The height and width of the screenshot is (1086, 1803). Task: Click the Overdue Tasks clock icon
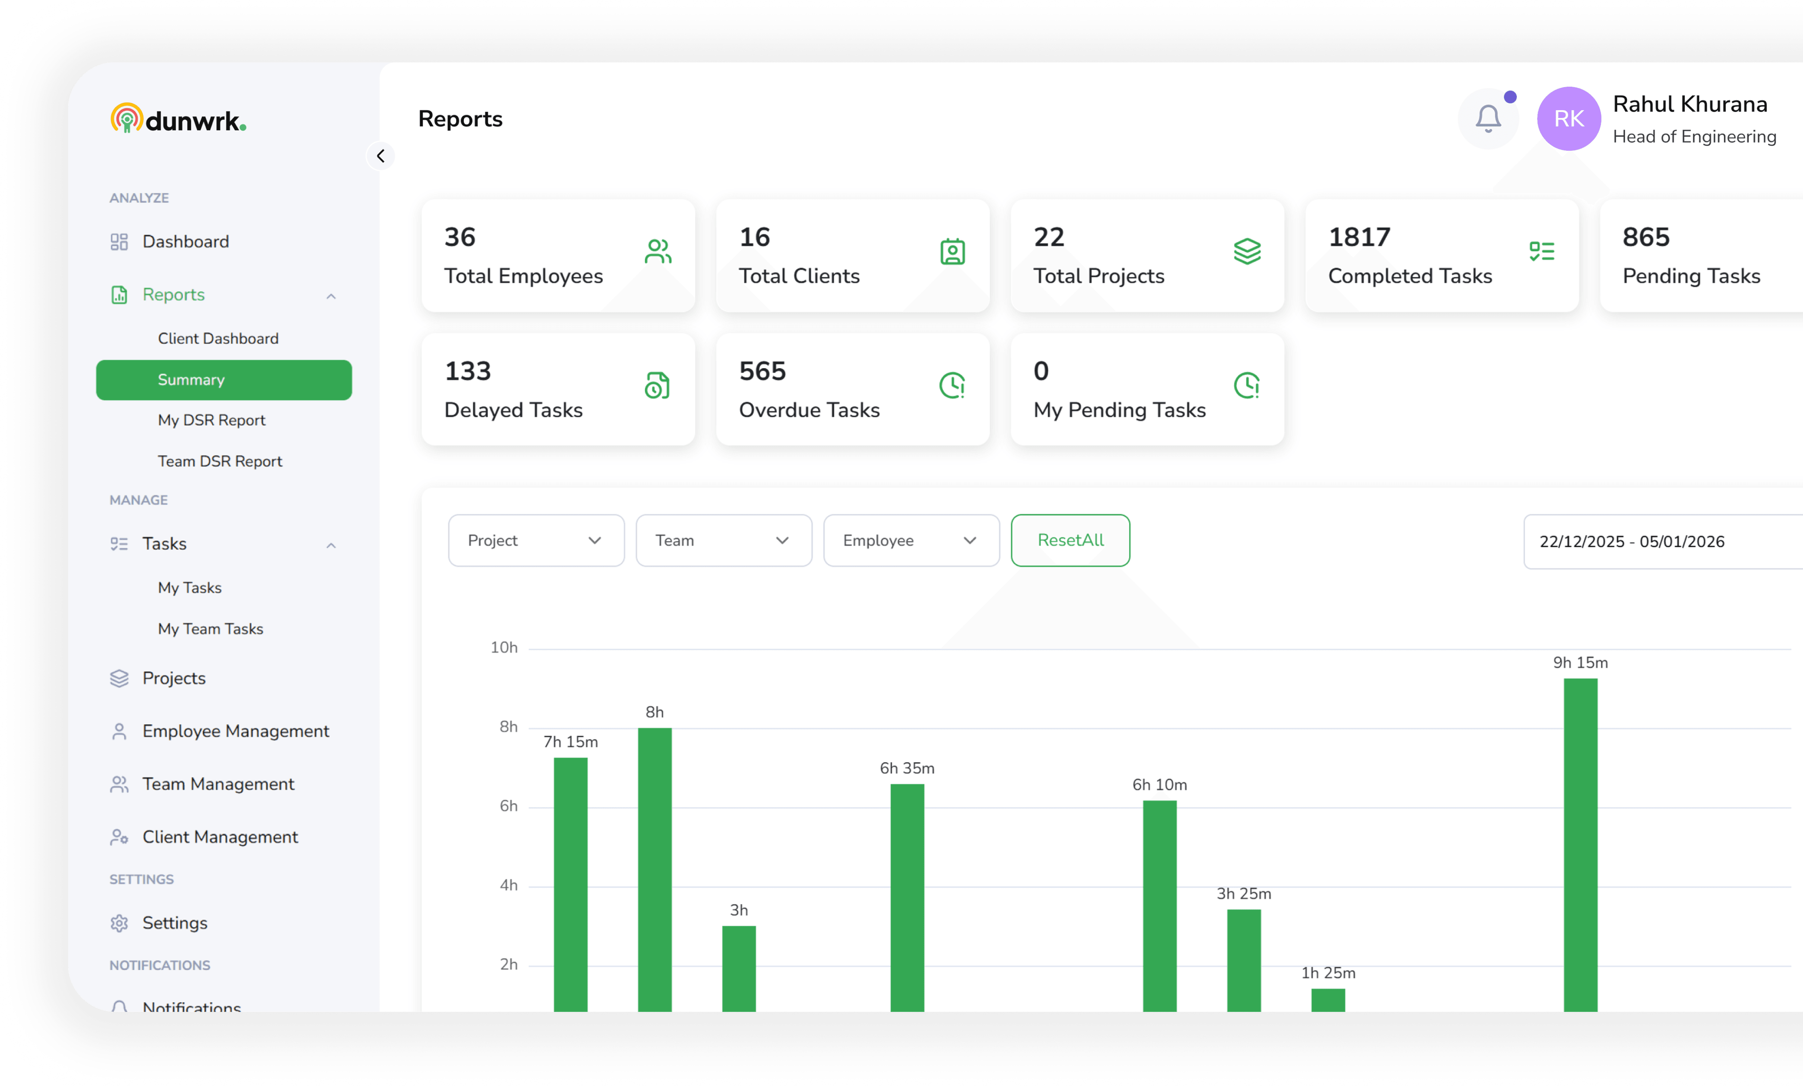click(952, 386)
